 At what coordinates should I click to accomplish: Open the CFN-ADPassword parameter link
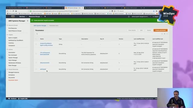click(45, 53)
